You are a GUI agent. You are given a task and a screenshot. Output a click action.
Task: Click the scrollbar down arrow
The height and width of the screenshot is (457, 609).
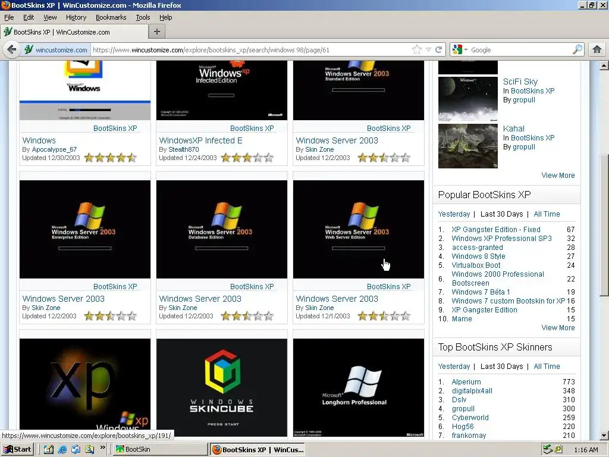point(604,436)
